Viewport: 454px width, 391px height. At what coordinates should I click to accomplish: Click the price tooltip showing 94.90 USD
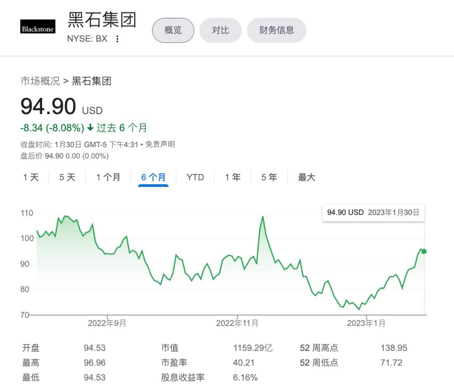372,213
